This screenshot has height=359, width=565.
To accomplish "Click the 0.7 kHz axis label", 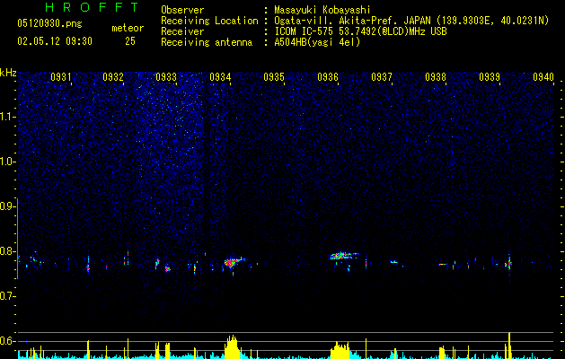I will 7,296.
